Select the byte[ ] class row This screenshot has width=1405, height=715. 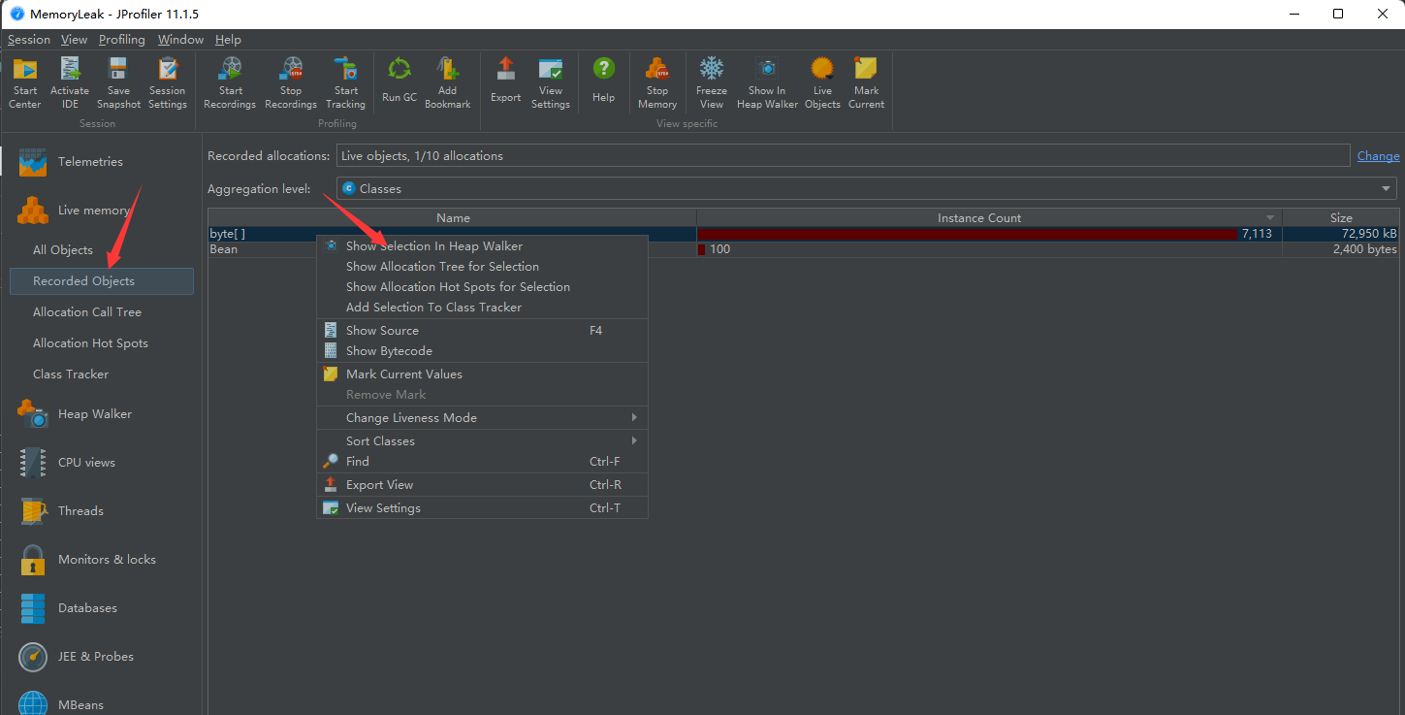click(804, 234)
